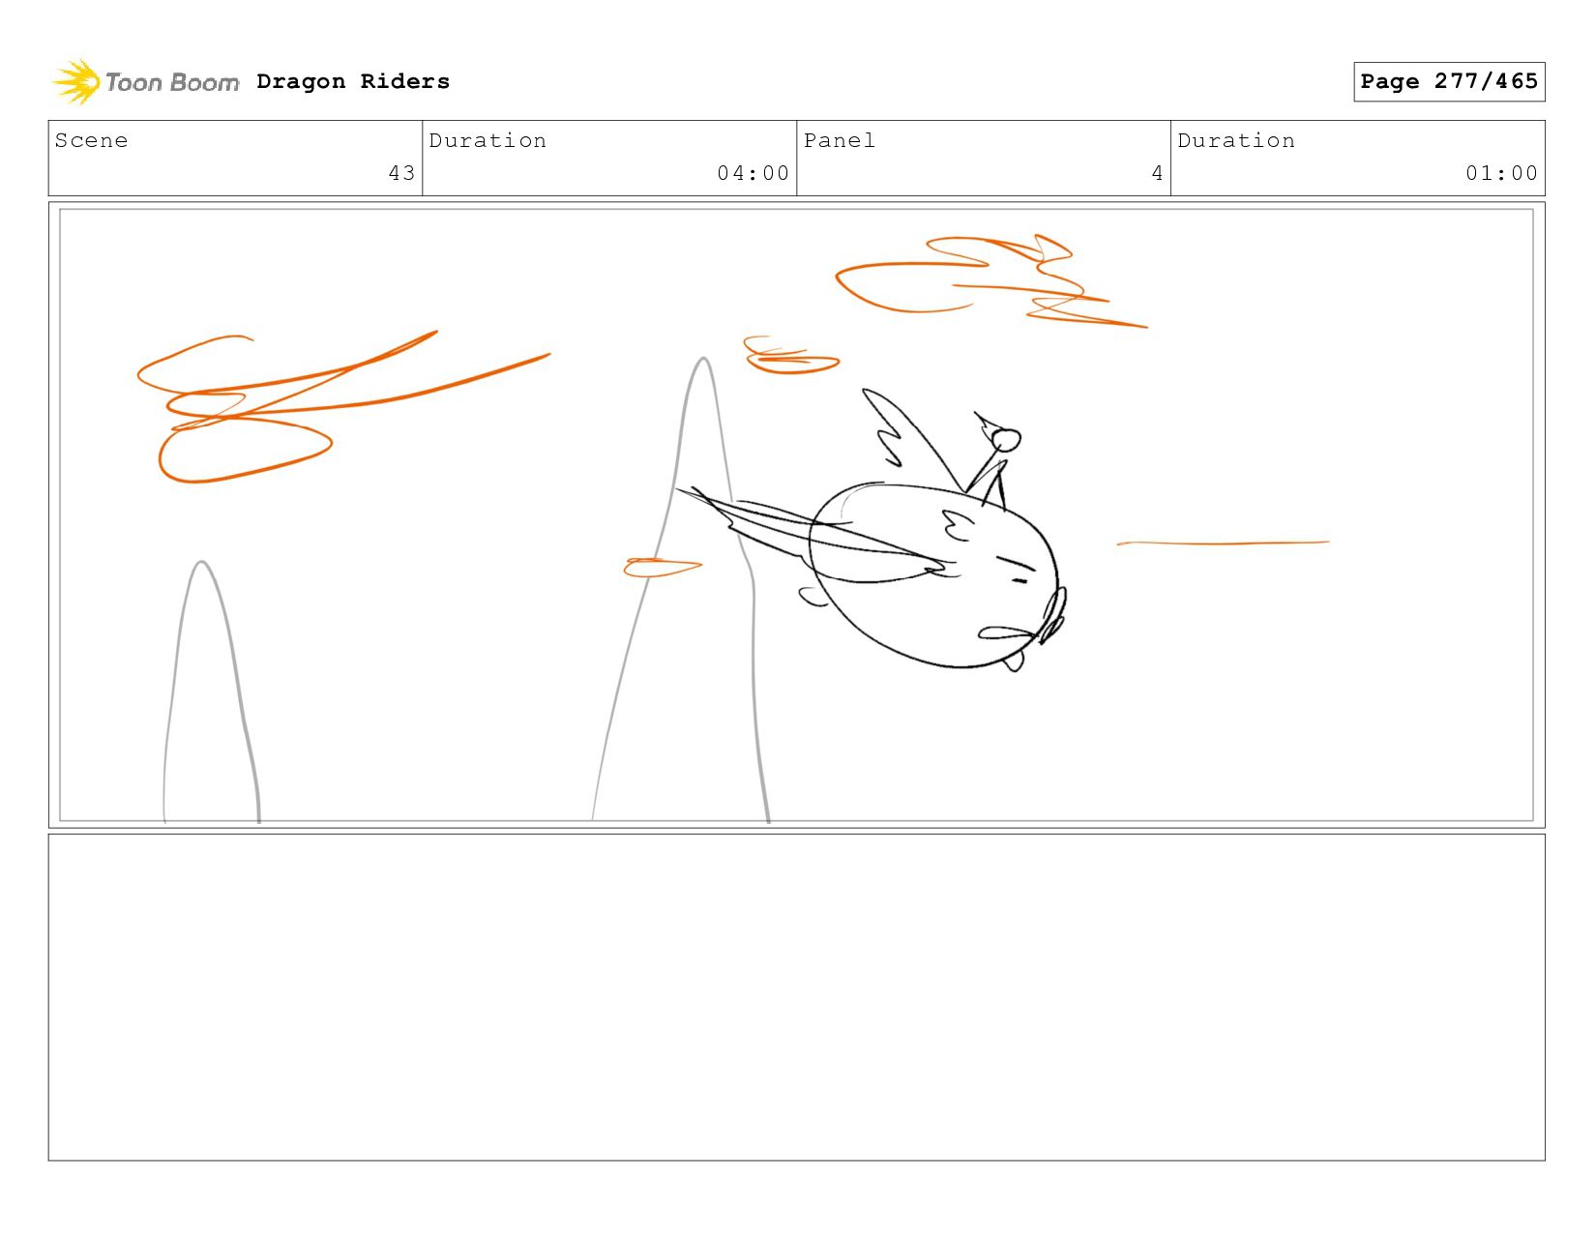Click the Toon Boom logo

click(x=145, y=82)
